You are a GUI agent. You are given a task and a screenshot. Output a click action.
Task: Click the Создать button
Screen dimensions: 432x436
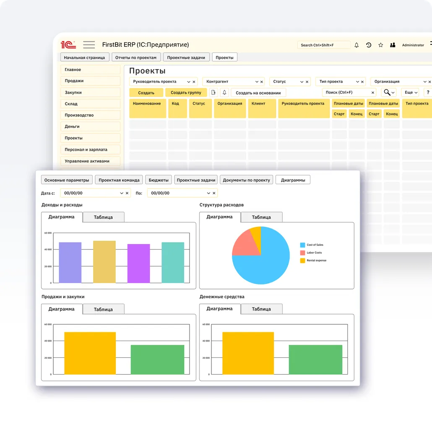(x=146, y=93)
